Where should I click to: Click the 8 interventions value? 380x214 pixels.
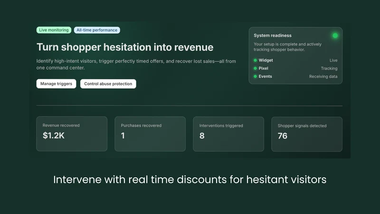pos(202,136)
